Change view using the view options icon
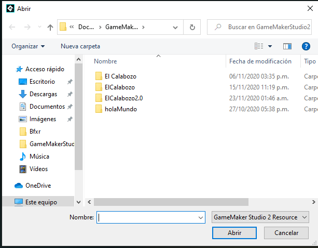Viewport: 318px width, 248px height. 259,46
